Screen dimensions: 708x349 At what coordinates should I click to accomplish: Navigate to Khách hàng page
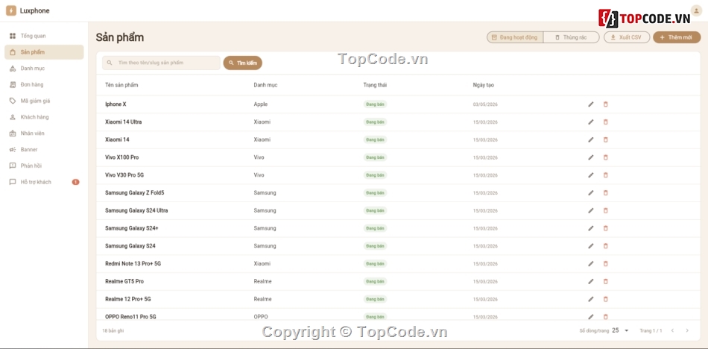click(x=44, y=117)
